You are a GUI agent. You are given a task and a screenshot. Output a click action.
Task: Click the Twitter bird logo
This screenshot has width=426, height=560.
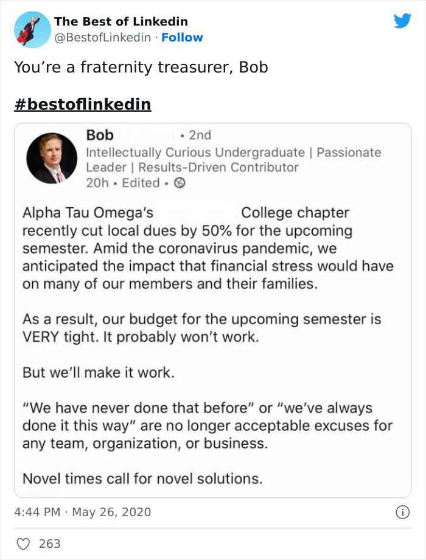(x=403, y=21)
